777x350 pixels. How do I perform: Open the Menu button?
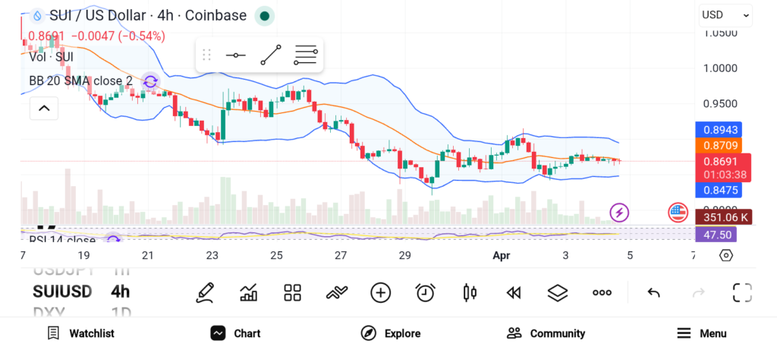click(x=702, y=333)
